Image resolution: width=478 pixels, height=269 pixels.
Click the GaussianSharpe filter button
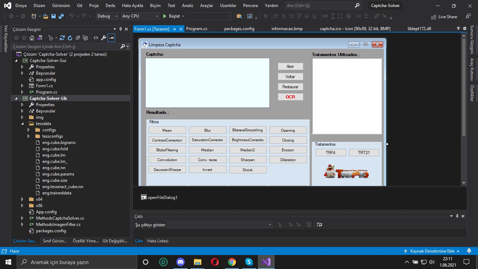pyautogui.click(x=167, y=170)
